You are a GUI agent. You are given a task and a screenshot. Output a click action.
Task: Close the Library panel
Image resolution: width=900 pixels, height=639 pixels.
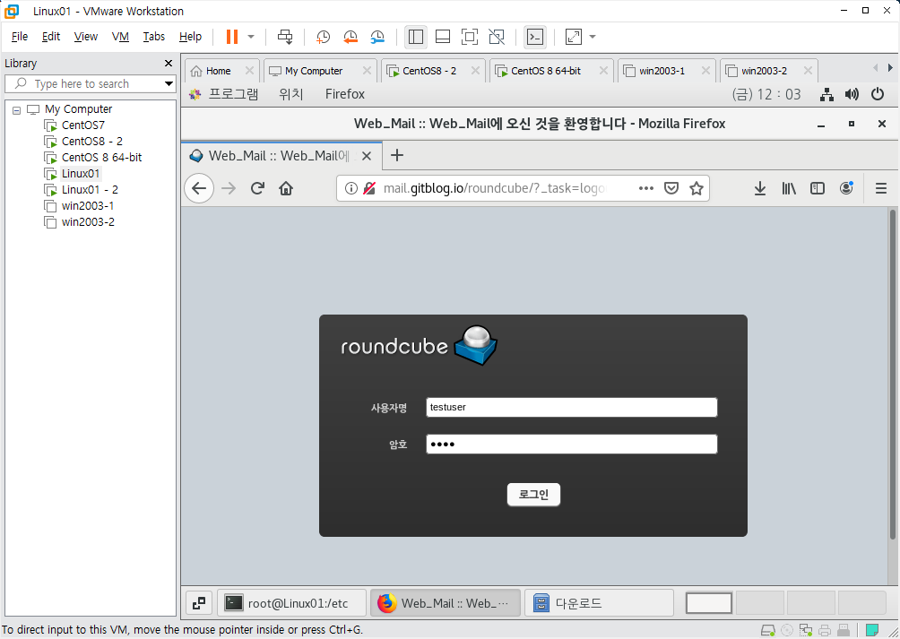[169, 63]
